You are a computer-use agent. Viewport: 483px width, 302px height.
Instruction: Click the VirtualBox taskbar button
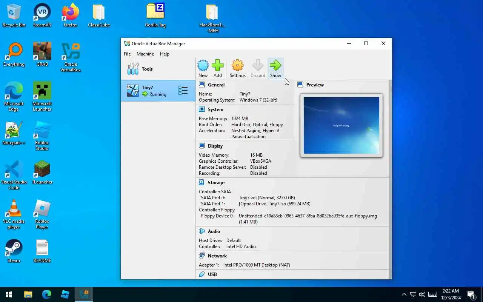click(x=83, y=294)
